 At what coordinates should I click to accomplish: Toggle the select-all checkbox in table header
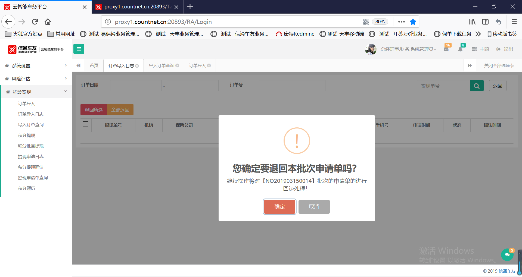click(x=86, y=124)
